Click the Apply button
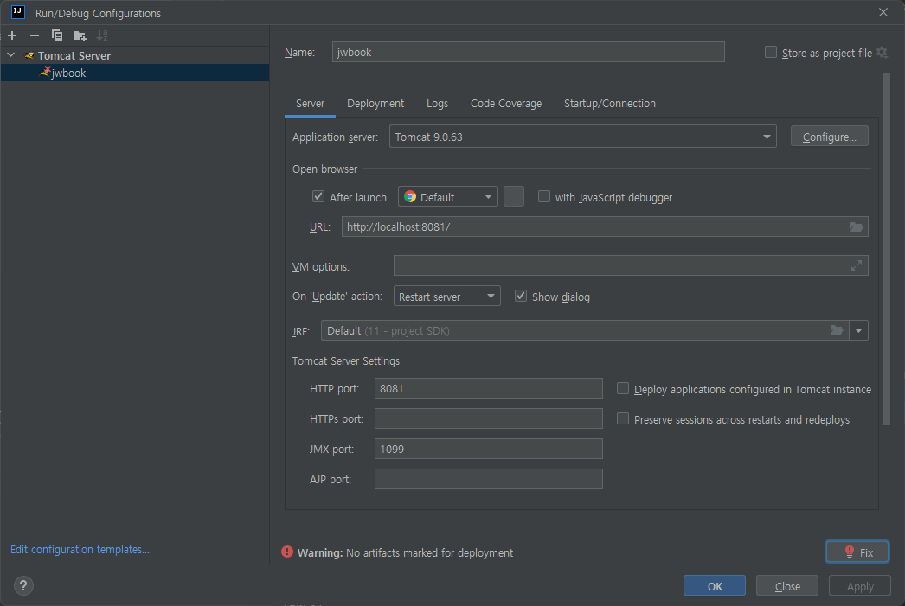905x606 pixels. (860, 586)
